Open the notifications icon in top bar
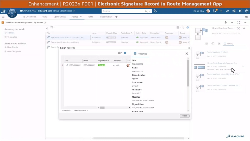This screenshot has height=141, width=250. (215, 11)
